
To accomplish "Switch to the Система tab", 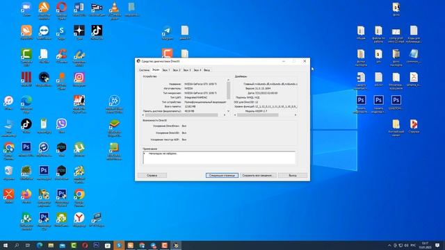I will (x=144, y=70).
